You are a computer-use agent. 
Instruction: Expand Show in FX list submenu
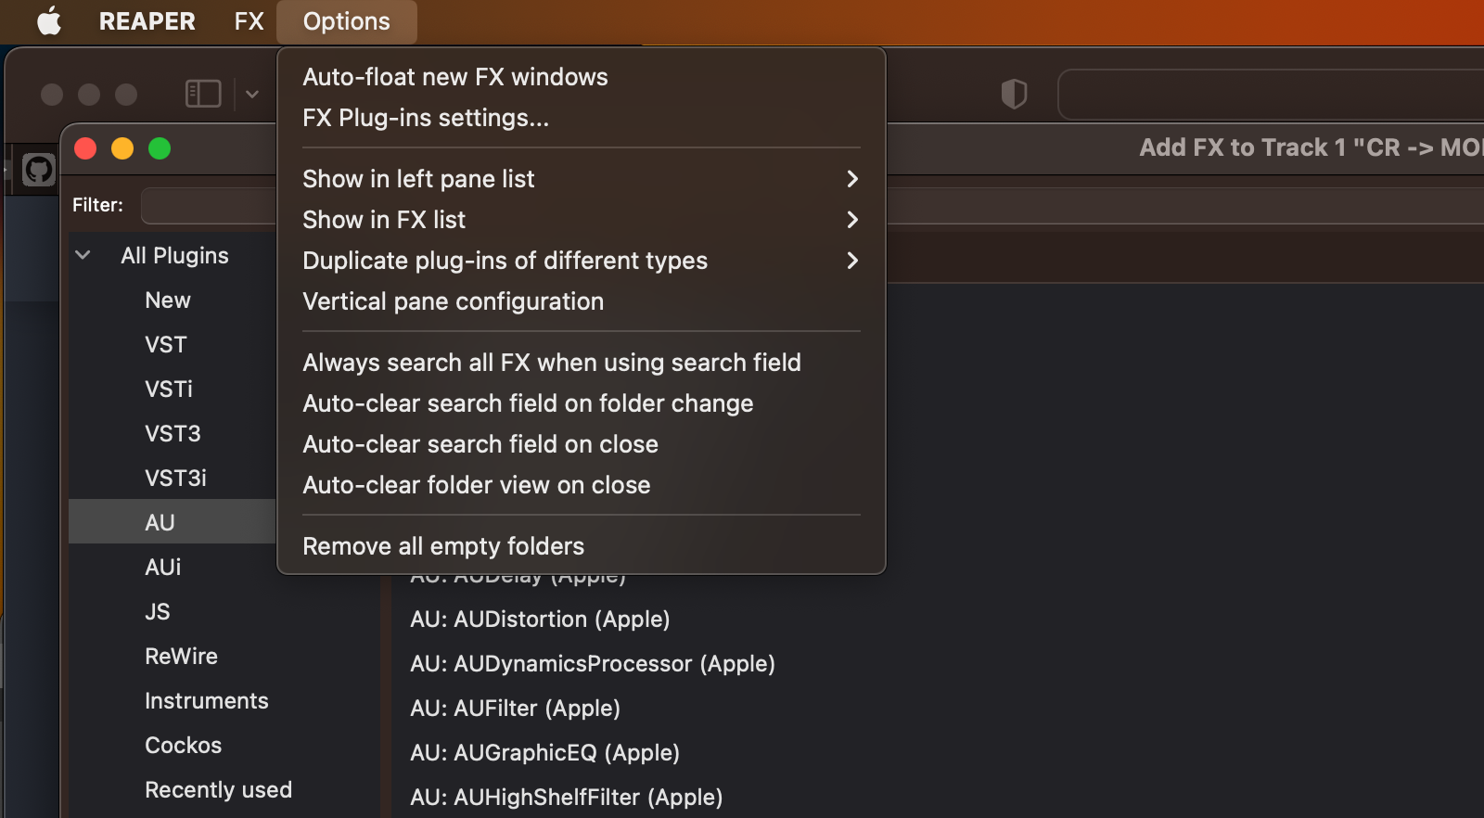coord(582,220)
